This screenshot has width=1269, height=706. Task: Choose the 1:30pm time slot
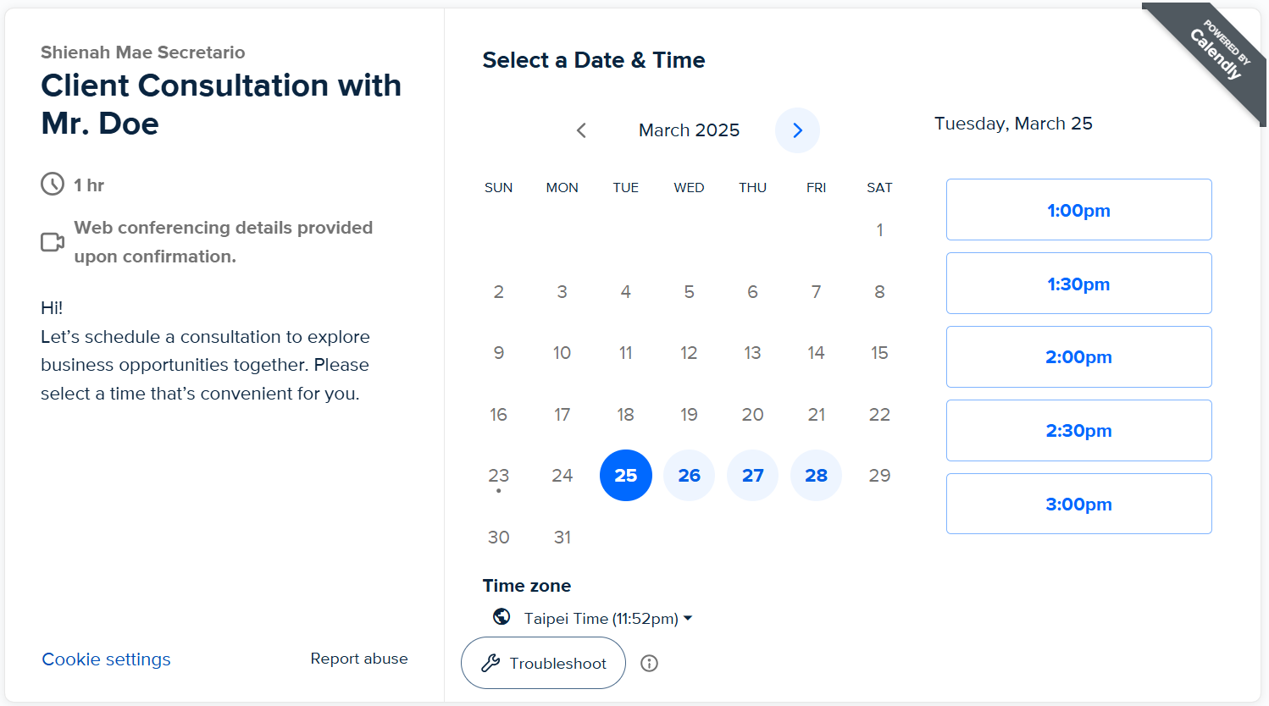click(x=1078, y=284)
